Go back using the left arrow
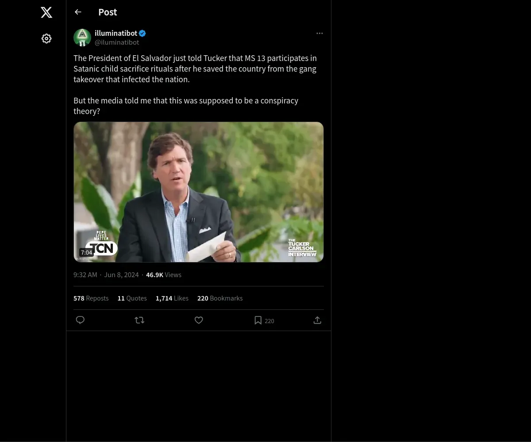This screenshot has height=442, width=531. point(78,12)
